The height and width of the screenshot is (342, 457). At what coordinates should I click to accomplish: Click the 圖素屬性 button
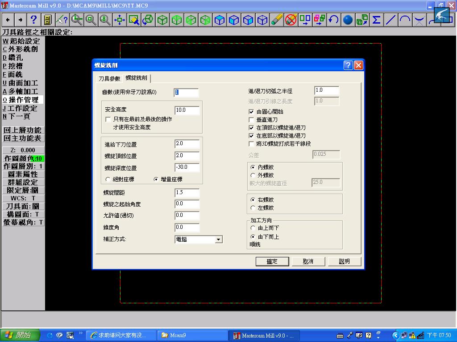click(x=23, y=174)
